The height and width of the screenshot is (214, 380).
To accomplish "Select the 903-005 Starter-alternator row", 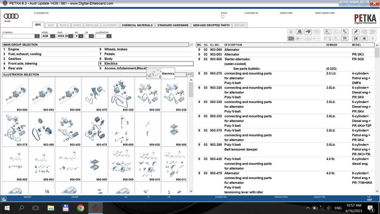I will pyautogui.click(x=285, y=59).
